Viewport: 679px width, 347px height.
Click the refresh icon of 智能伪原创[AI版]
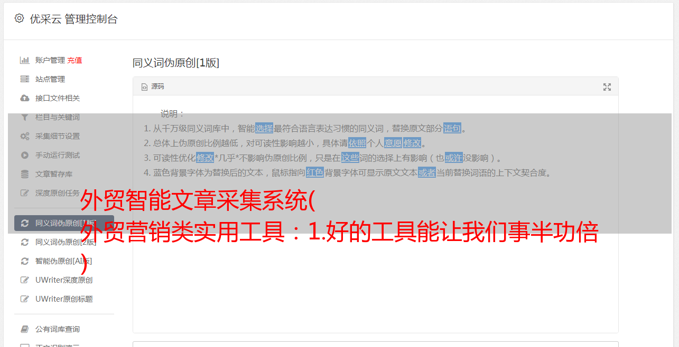24,261
